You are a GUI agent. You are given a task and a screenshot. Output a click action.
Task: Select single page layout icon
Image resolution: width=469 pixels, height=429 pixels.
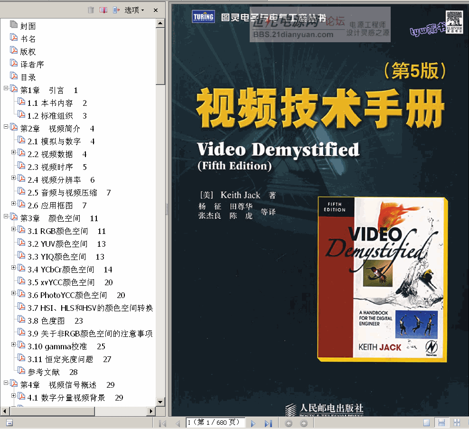(x=427, y=423)
